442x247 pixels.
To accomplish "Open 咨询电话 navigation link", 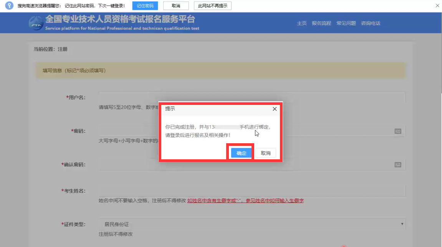I will click(x=370, y=23).
